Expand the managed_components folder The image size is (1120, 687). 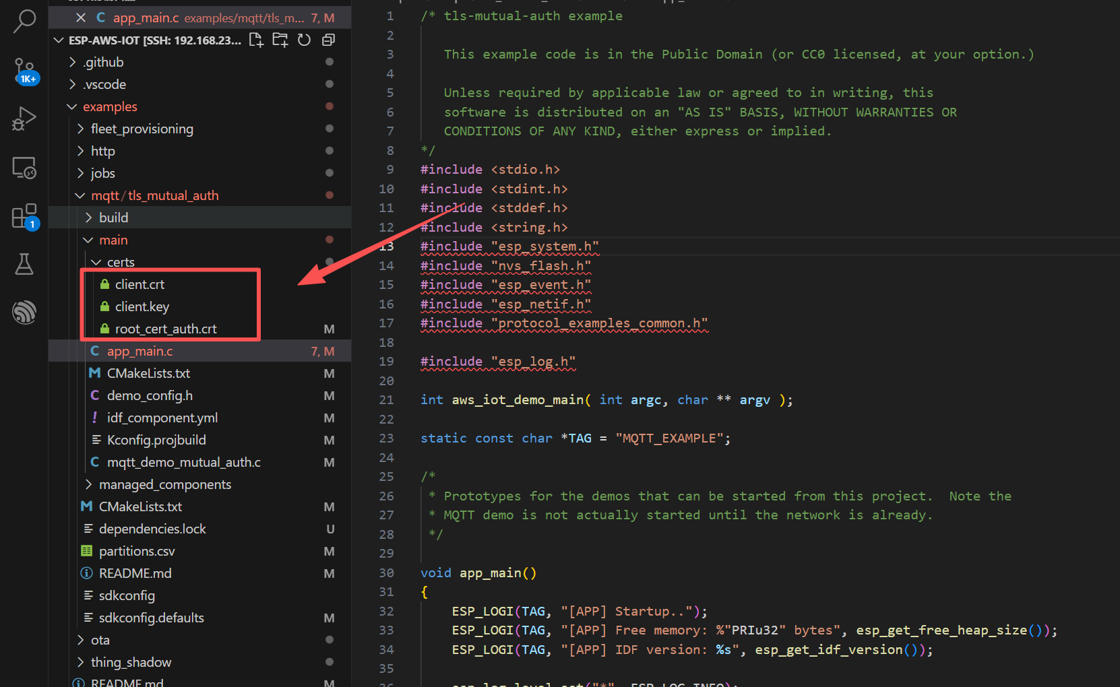[89, 484]
